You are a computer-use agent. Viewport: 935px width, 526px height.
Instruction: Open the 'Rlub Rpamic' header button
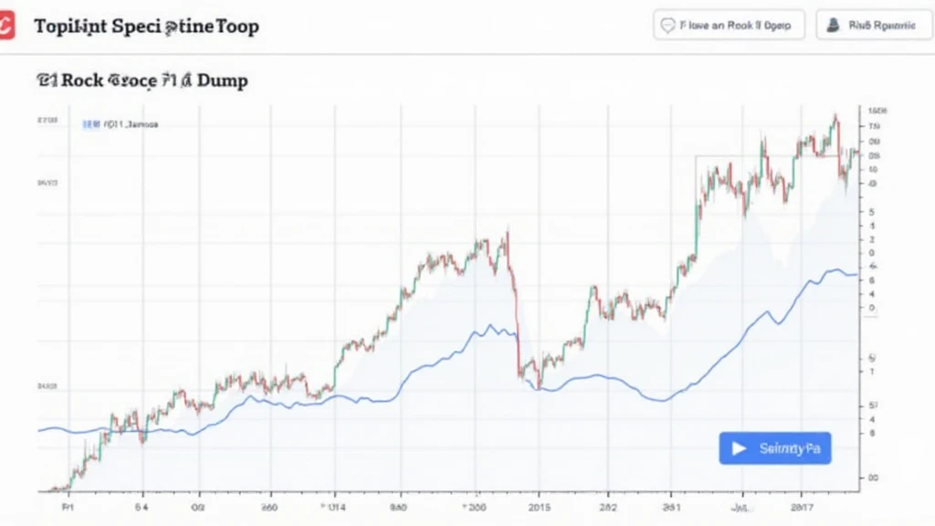coord(874,25)
